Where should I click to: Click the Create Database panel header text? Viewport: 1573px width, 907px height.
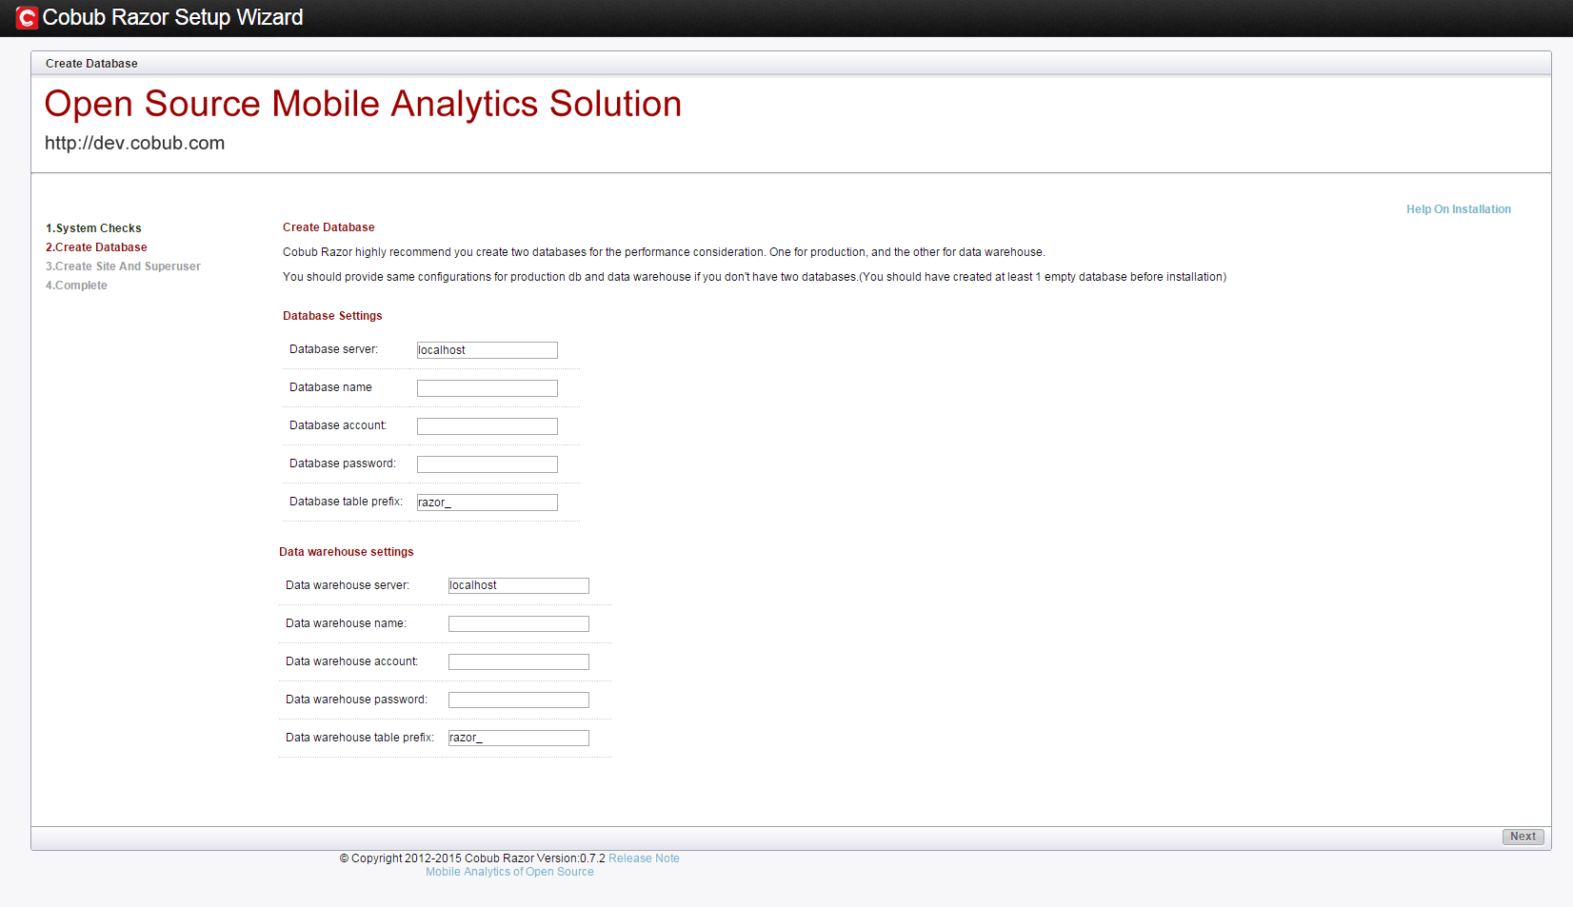pos(91,64)
